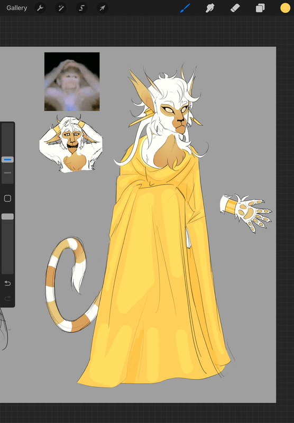Tap the small character headshot sketch
The width and height of the screenshot is (294, 423).
coord(71,144)
